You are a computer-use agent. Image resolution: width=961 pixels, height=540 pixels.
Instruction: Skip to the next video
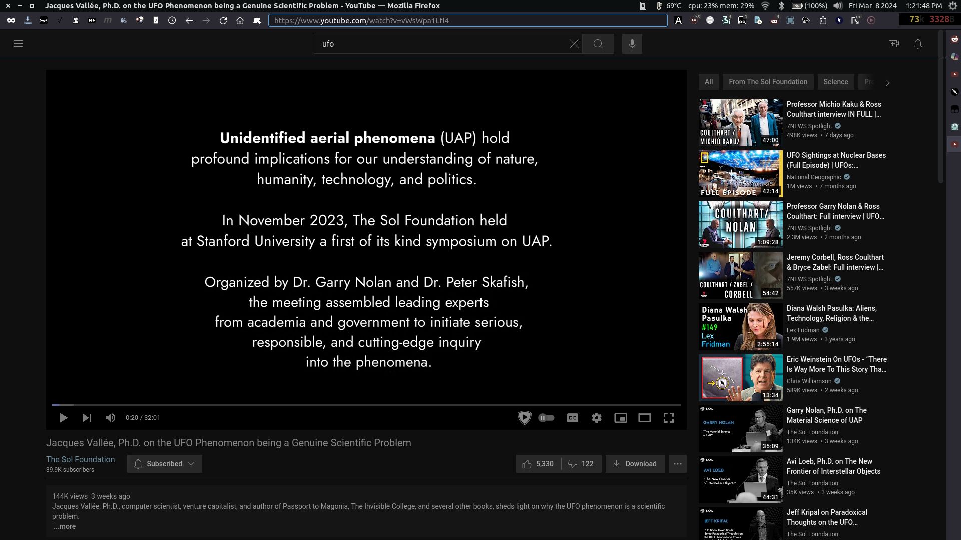(x=87, y=418)
